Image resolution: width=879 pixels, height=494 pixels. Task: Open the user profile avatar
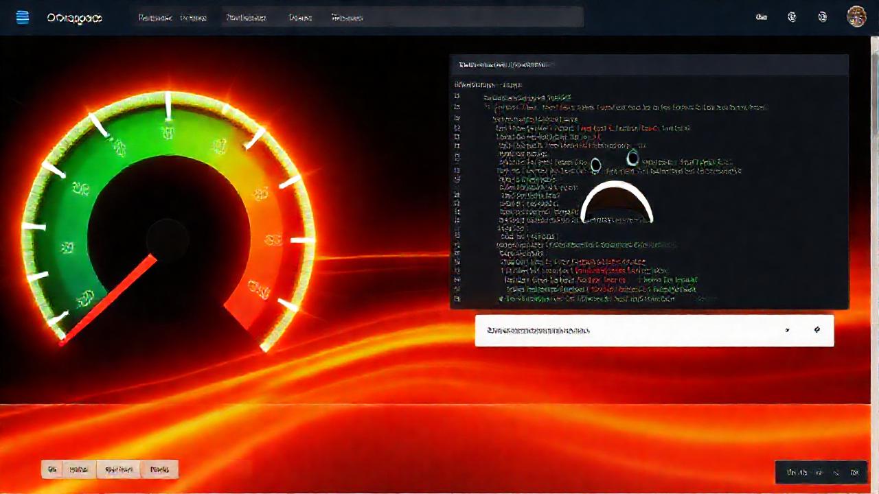[856, 17]
